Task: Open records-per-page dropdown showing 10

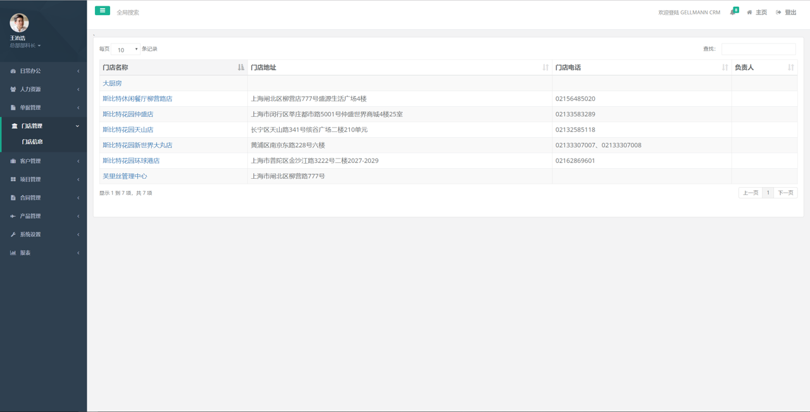Action: tap(126, 49)
